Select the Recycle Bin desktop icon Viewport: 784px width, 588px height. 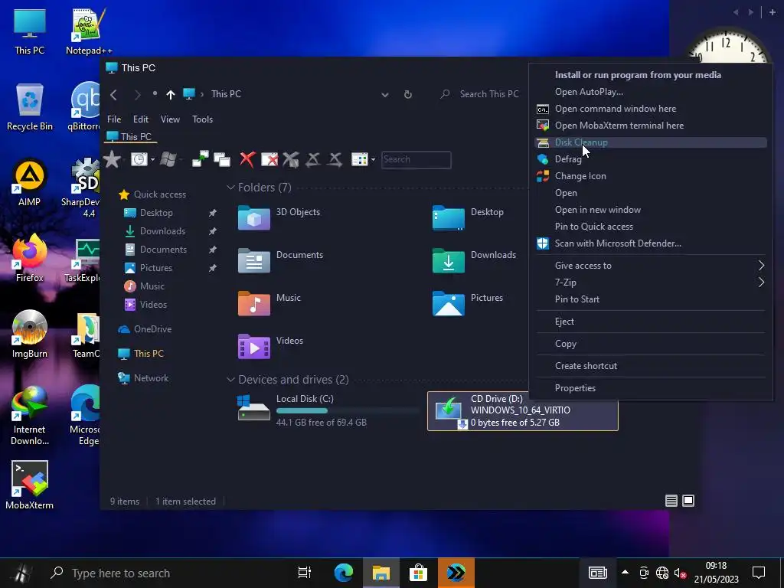pos(30,107)
